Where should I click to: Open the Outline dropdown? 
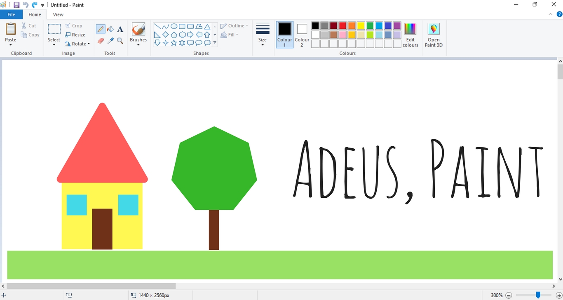[x=235, y=26]
